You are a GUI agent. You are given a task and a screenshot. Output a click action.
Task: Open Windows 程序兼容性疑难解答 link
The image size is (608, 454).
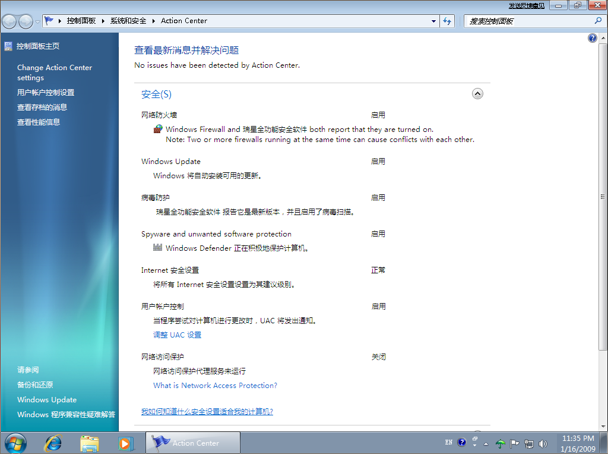coord(66,414)
